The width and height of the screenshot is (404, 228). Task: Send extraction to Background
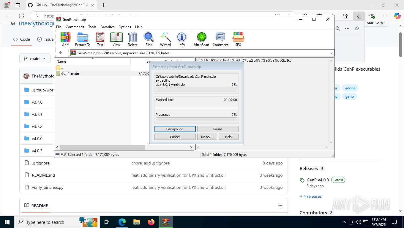tap(175, 129)
